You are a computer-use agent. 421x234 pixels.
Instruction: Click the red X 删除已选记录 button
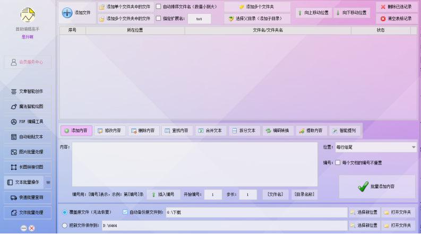397,7
